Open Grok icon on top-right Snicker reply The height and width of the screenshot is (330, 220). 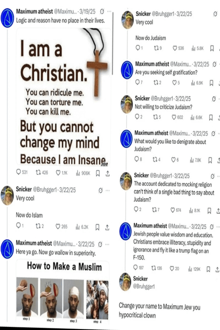pyautogui.click(x=215, y=14)
